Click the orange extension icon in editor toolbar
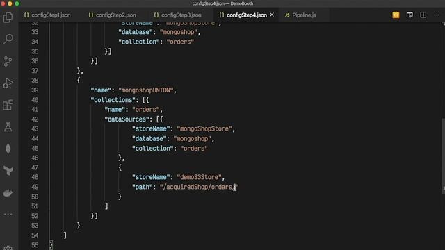The height and width of the screenshot is (250, 445). 396,15
